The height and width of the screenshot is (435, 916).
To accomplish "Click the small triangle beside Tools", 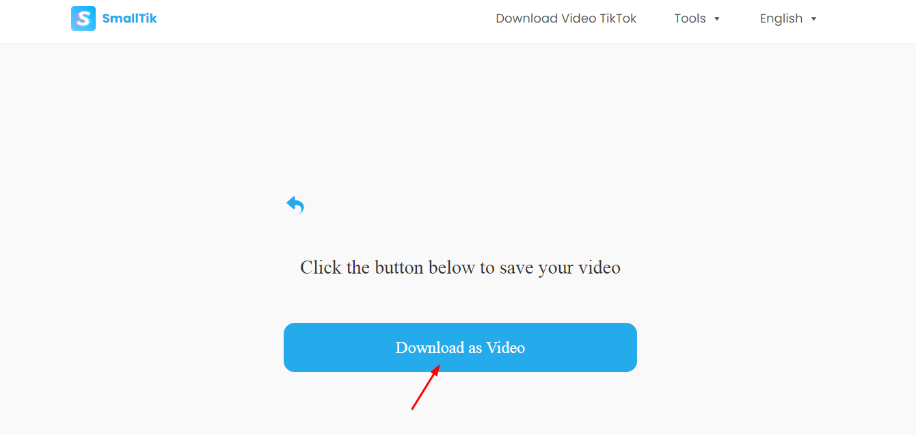I will (717, 19).
